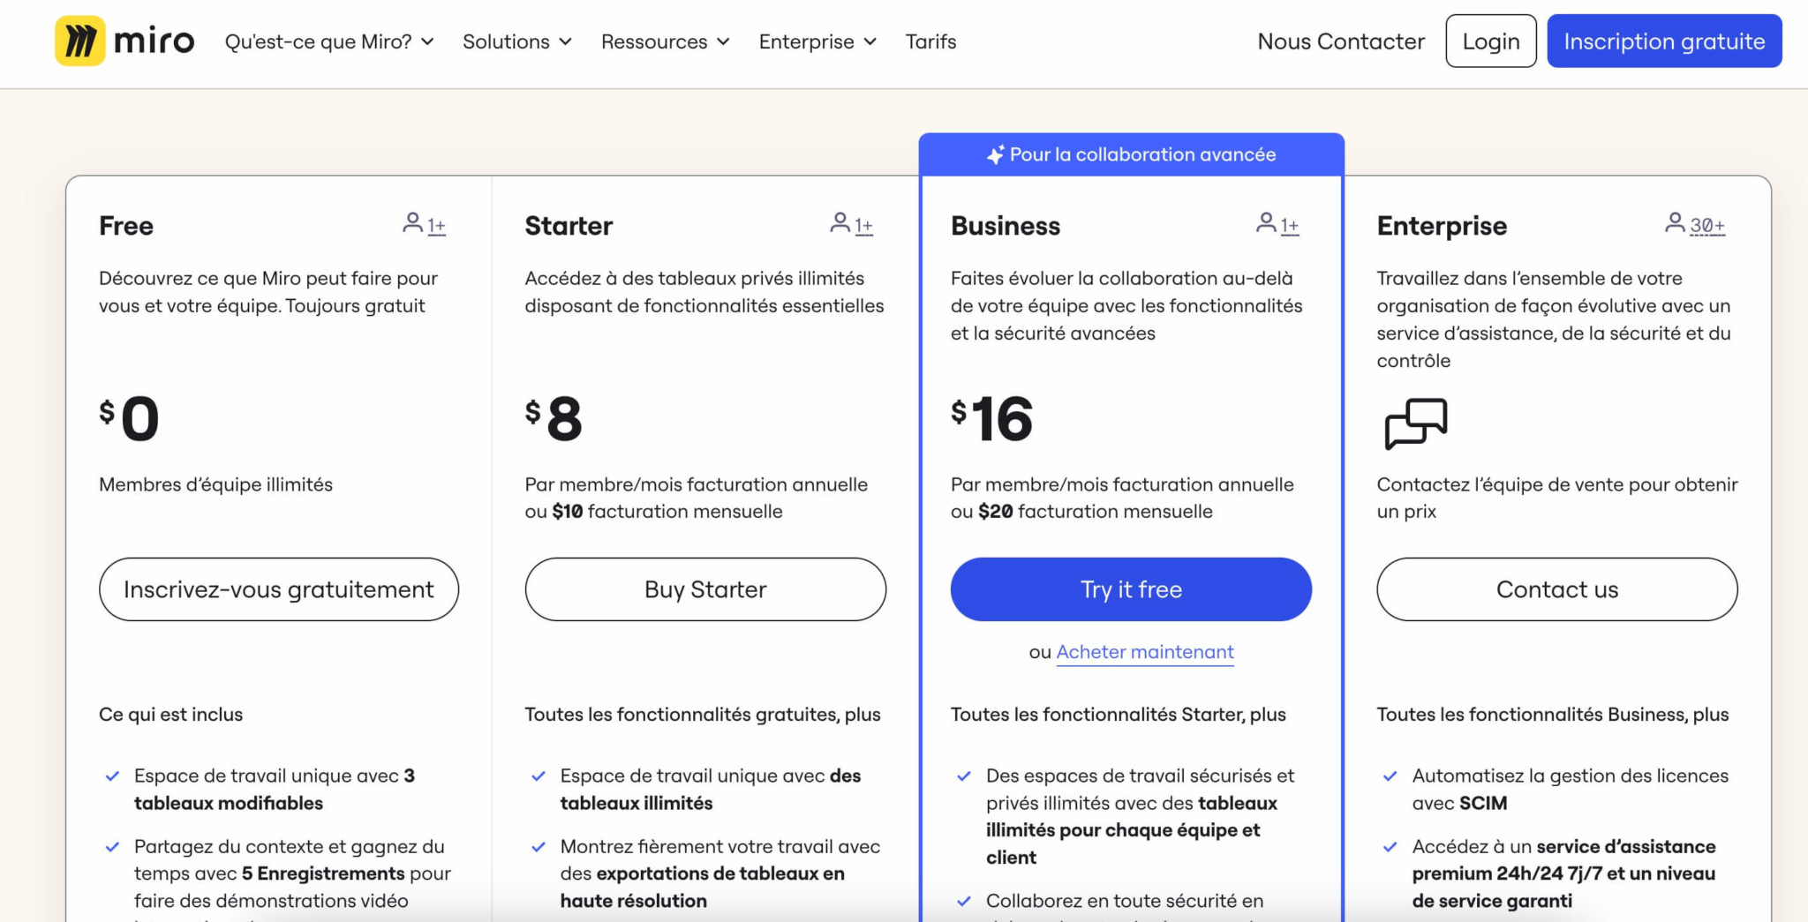Click the Miro logo
This screenshot has height=922, width=1808.
tap(124, 41)
